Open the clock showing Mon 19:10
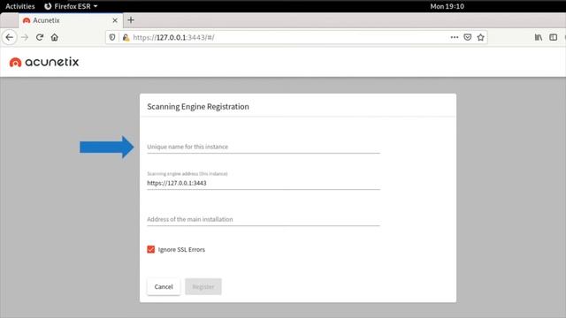The width and height of the screenshot is (566, 318). [447, 6]
